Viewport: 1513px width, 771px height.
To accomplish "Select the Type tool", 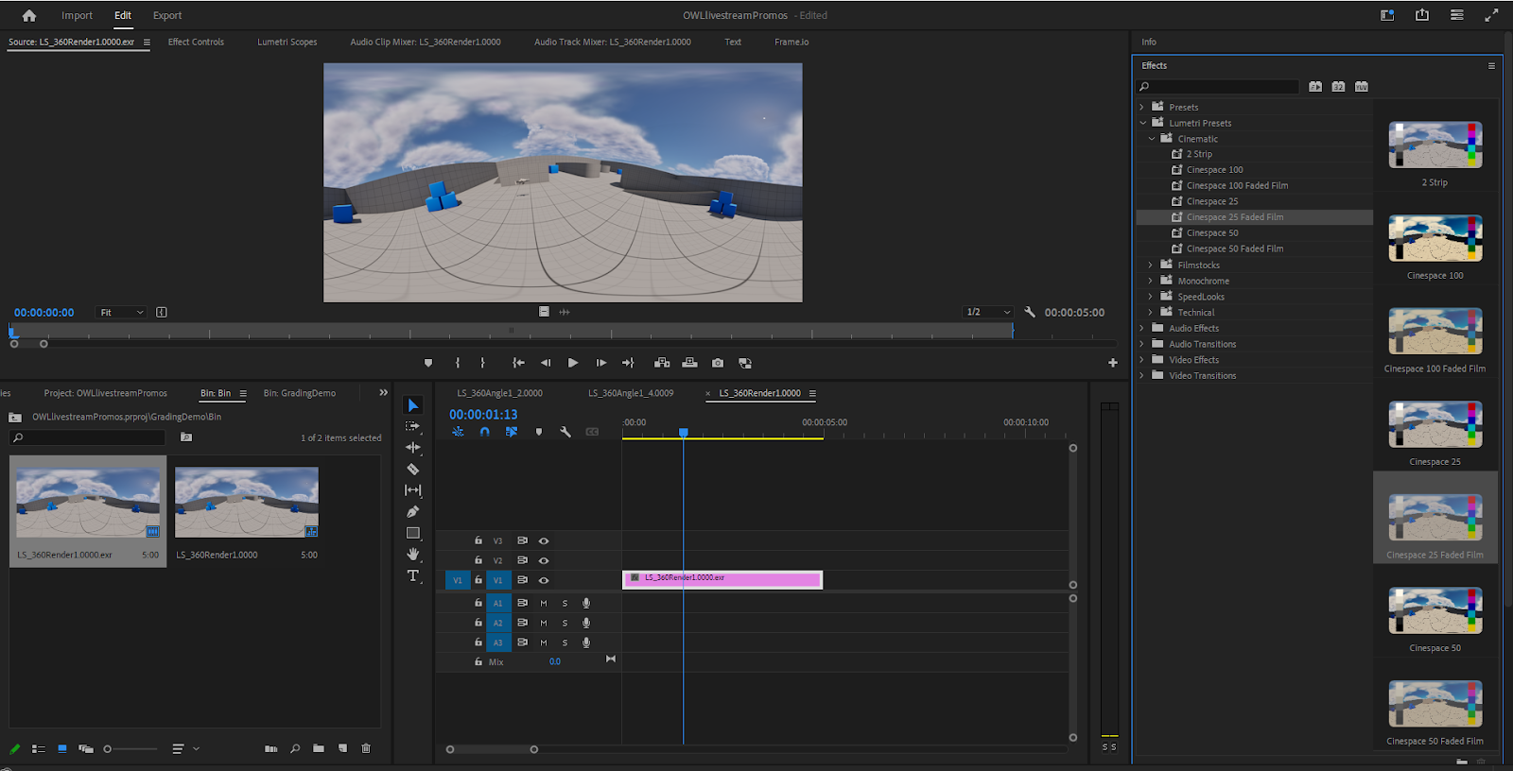I will tap(413, 576).
